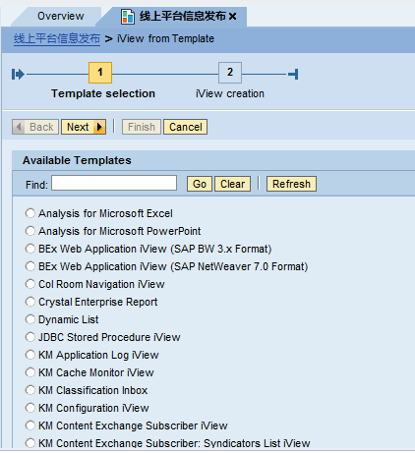415x453 pixels.
Task: Clear the template search
Action: (x=232, y=184)
